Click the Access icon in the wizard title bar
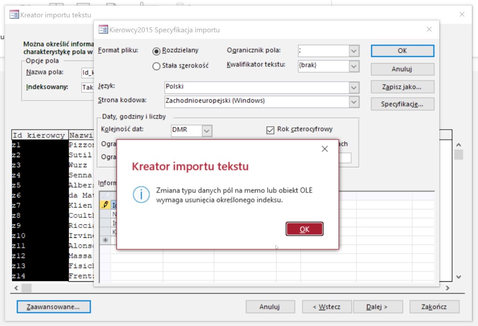The width and height of the screenshot is (478, 326). [14, 15]
